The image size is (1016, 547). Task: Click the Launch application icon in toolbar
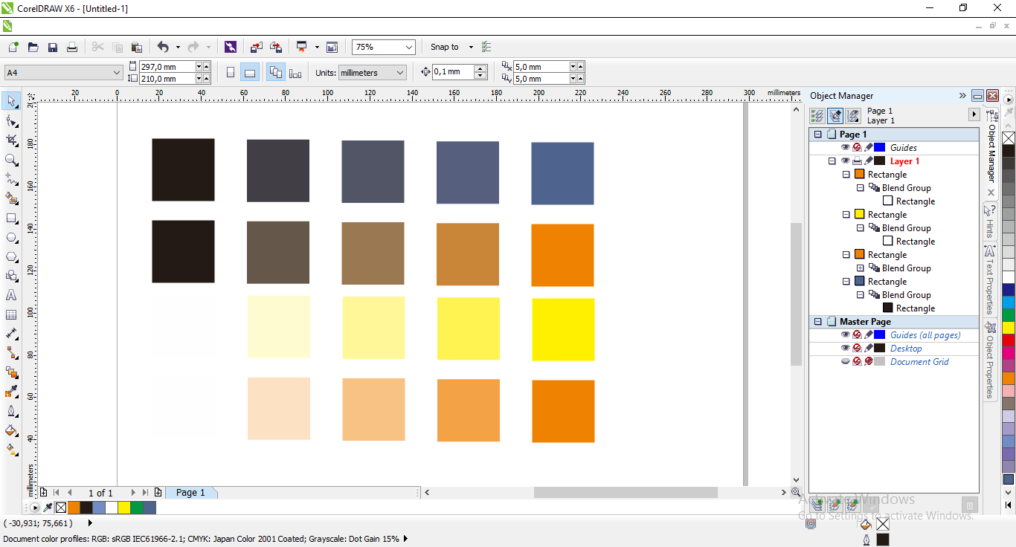click(230, 47)
